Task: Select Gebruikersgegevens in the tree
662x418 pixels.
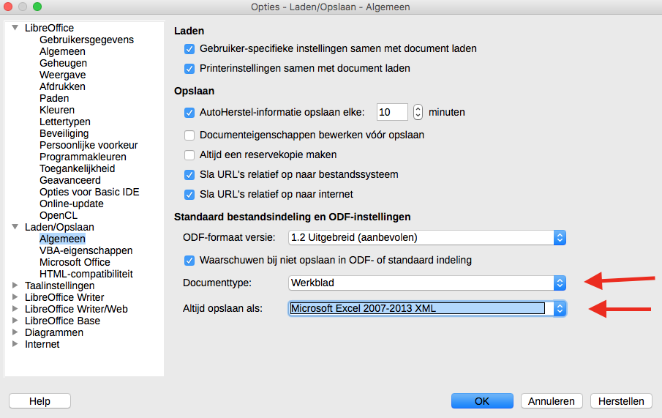Action: [86, 40]
